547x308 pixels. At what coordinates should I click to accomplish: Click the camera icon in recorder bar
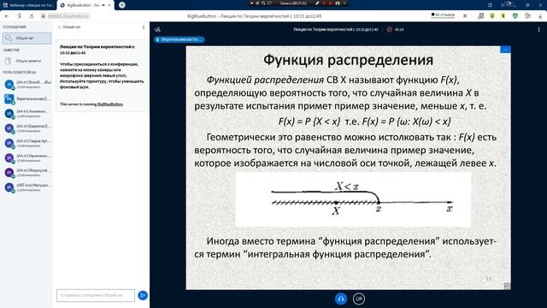(x=338, y=3)
